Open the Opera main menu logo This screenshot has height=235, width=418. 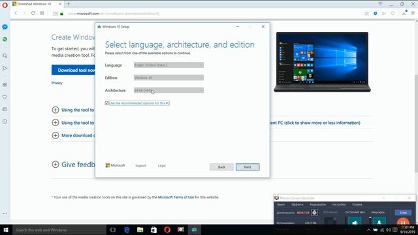[x=5, y=5]
